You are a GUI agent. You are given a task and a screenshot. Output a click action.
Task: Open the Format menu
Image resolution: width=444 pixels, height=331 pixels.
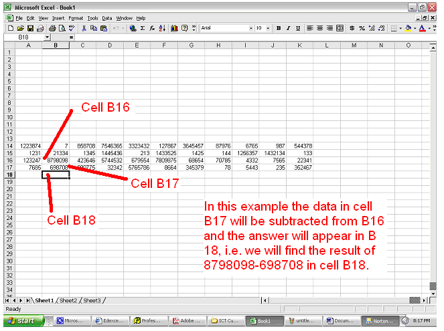pos(76,18)
